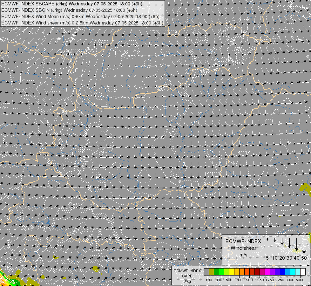311x286 pixels.
Task: Click the 700 label on the CAPE scale
Action: [240, 280]
